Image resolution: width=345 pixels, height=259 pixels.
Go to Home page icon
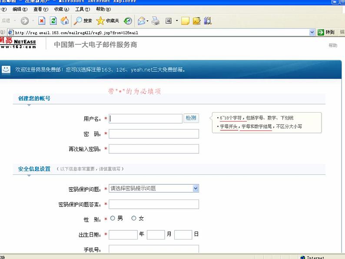point(65,21)
